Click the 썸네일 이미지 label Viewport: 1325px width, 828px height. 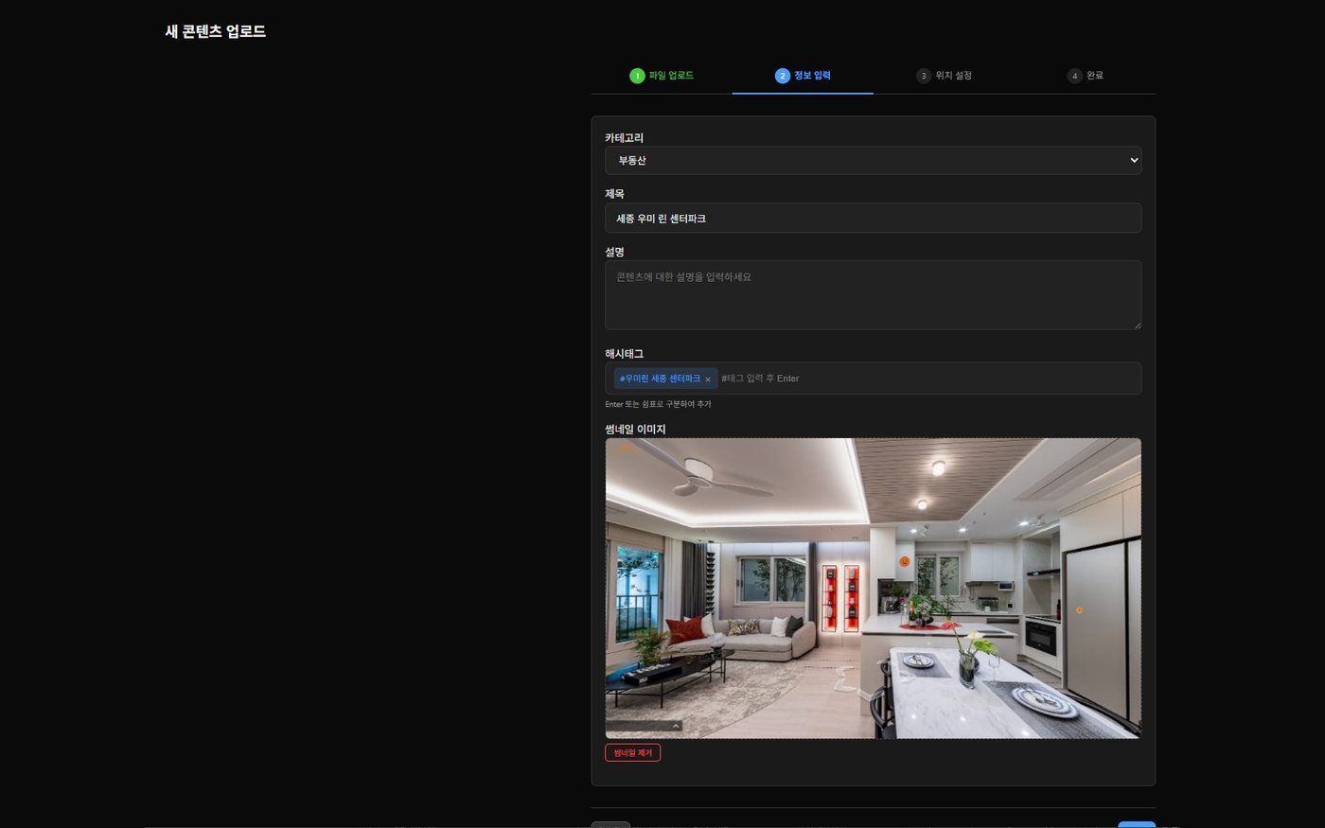point(635,430)
